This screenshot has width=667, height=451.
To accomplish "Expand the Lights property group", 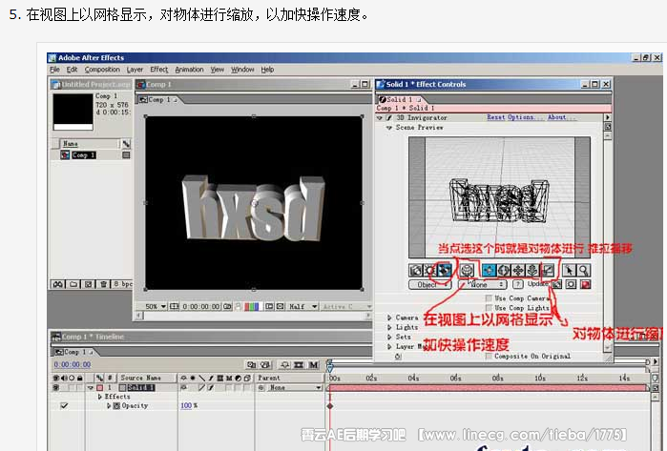I will point(389,327).
